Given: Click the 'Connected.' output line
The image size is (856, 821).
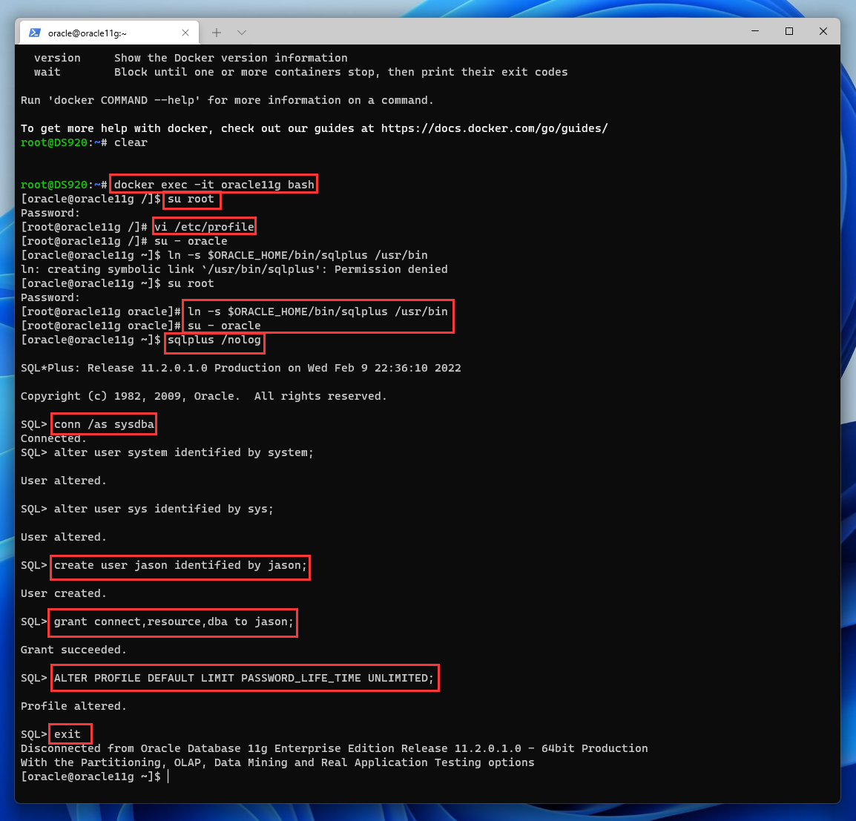Looking at the screenshot, I should pyautogui.click(x=53, y=438).
